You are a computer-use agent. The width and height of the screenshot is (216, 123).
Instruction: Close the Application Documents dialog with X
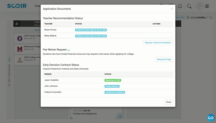[x=172, y=9]
